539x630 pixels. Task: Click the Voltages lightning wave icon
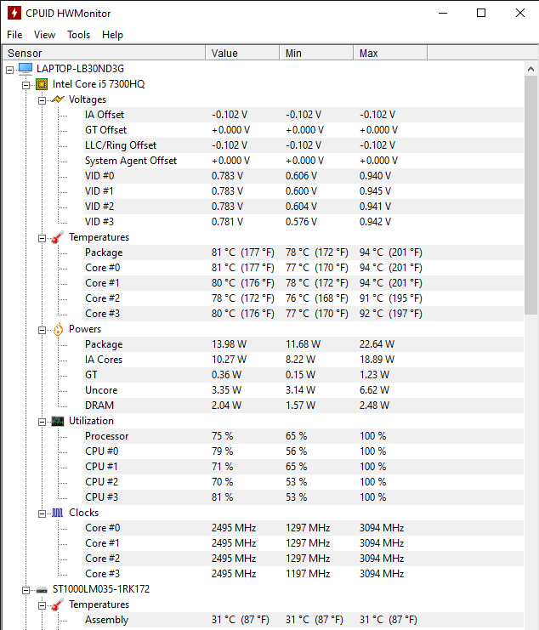point(58,99)
